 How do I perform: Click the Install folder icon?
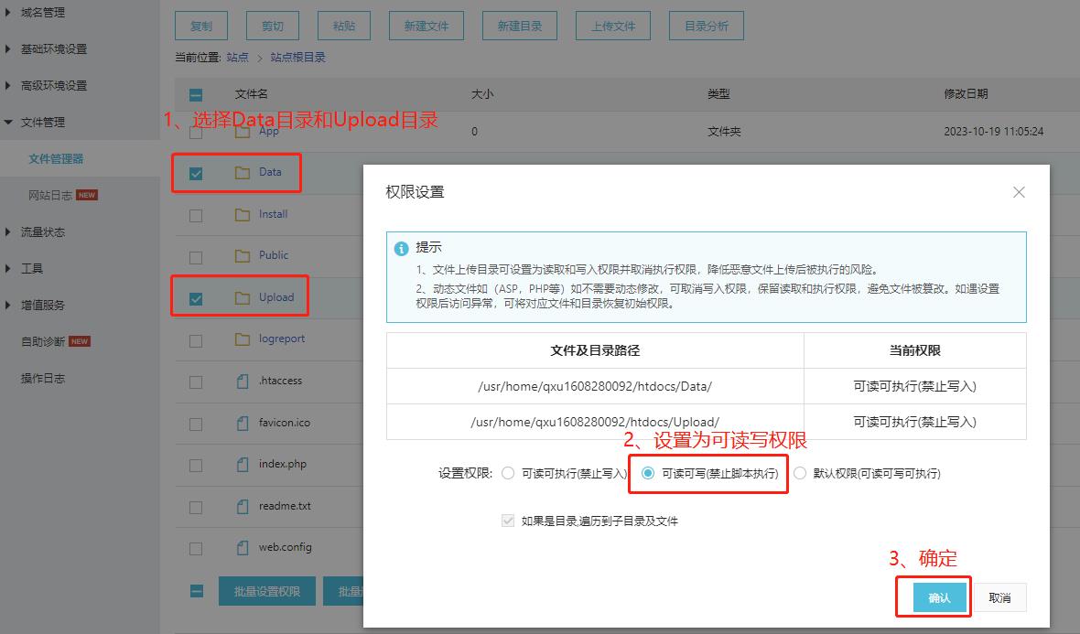coord(243,214)
